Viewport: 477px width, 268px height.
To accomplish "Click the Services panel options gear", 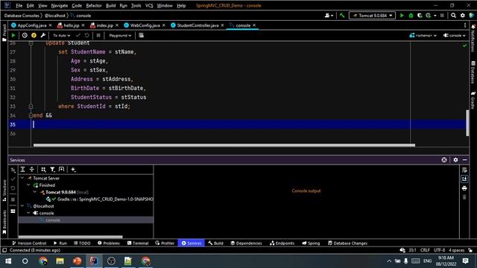I will (455, 160).
